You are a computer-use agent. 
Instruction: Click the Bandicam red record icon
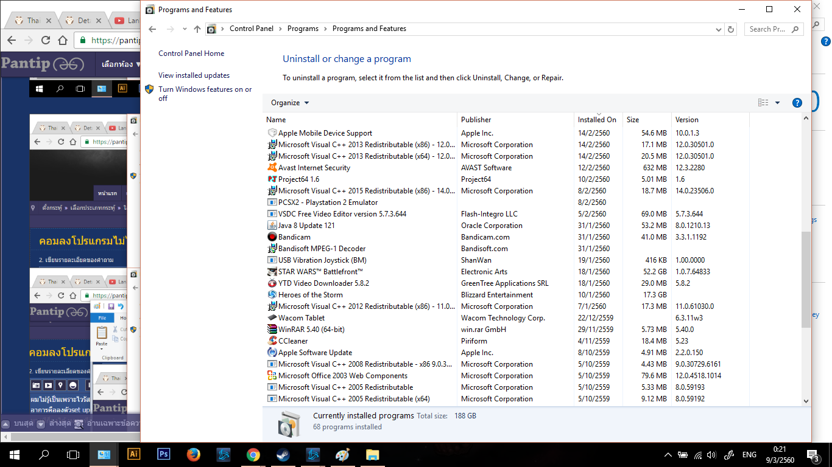coord(272,237)
